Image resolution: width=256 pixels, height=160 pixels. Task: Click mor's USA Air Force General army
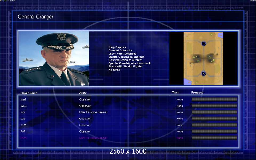pyautogui.click(x=93, y=112)
